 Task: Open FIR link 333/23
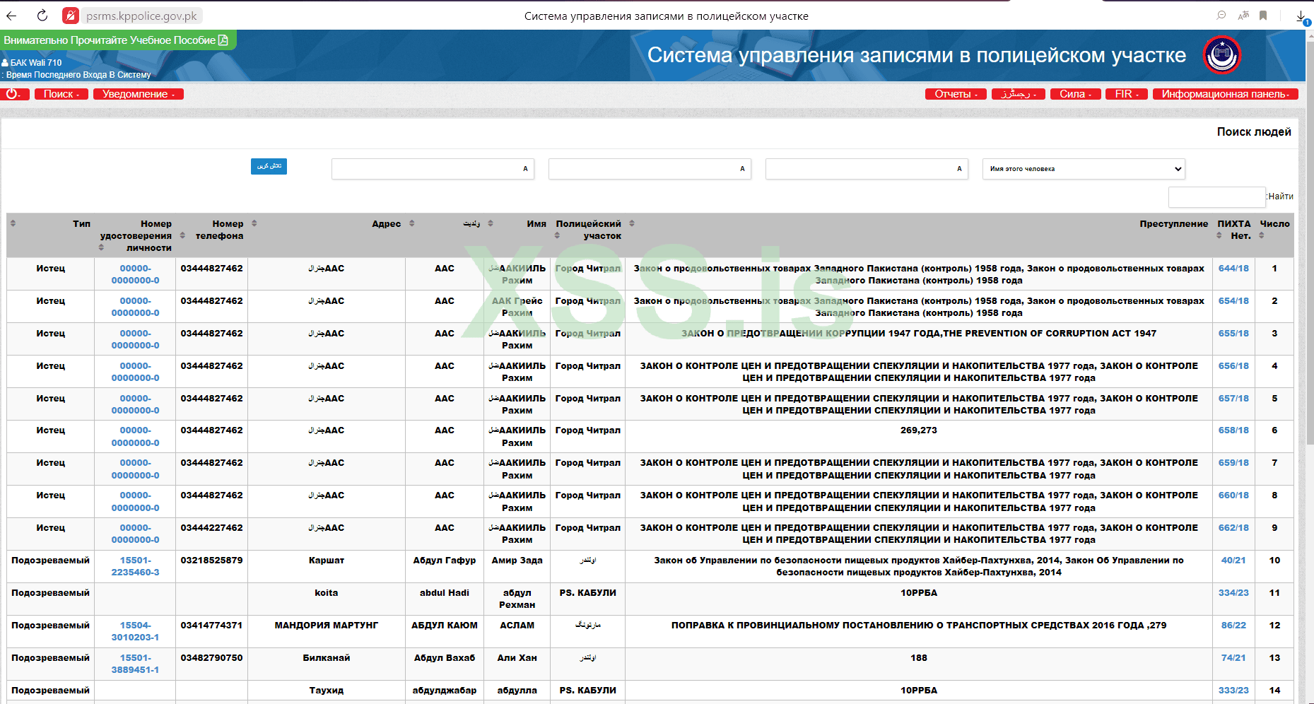point(1233,691)
